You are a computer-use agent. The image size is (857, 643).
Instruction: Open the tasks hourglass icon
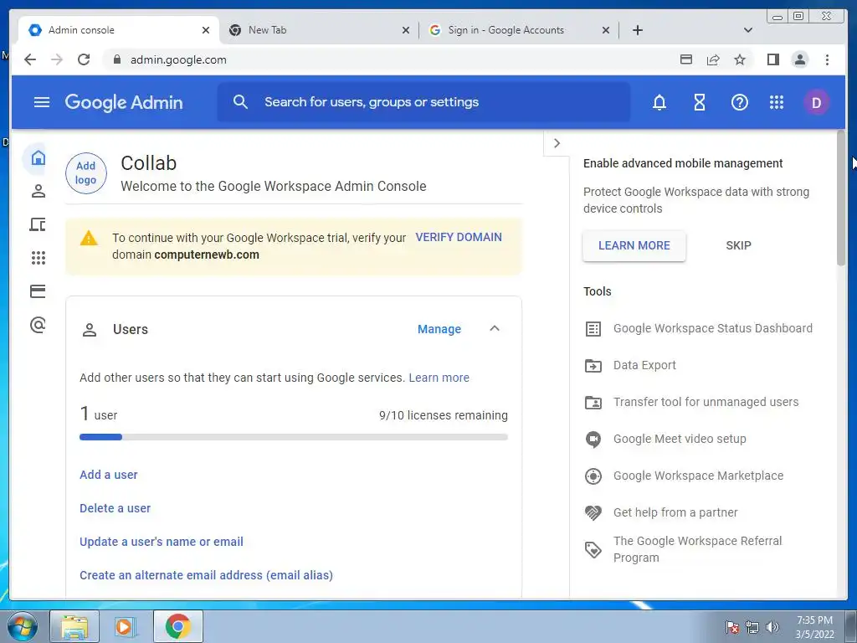(x=700, y=102)
